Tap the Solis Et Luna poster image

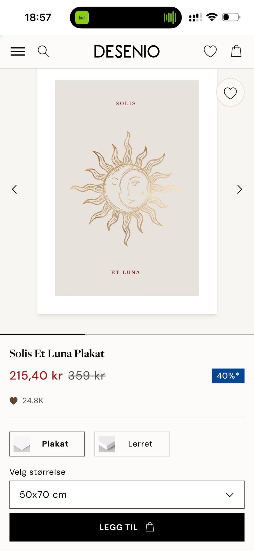point(127,188)
